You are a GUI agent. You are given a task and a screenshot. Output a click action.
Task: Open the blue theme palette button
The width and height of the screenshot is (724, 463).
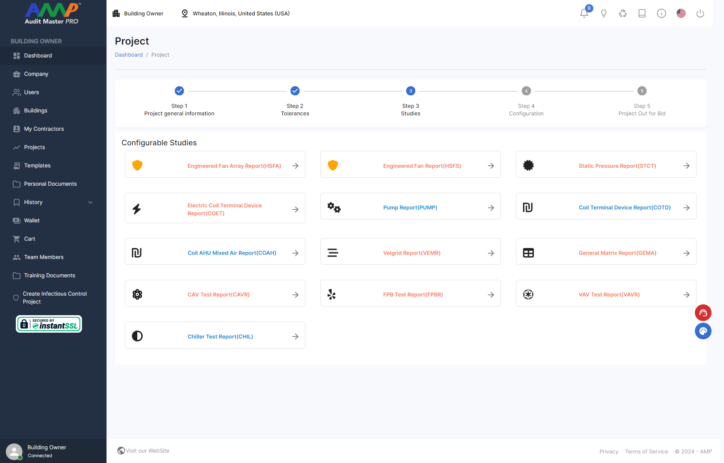pyautogui.click(x=703, y=331)
